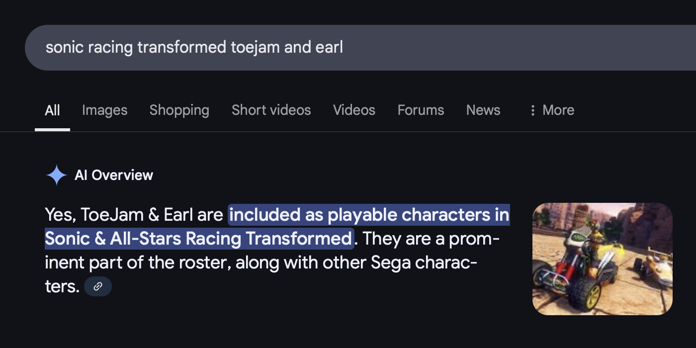Click highlighted 'Sonic & All-Stars Racing Transformed' text

click(199, 239)
